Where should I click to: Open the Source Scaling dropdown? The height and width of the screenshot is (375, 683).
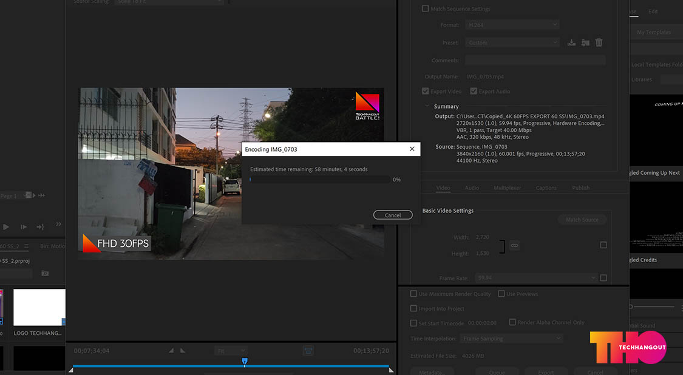coord(169,2)
